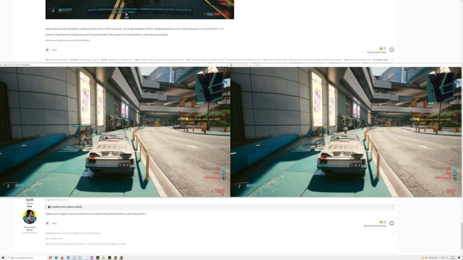This screenshot has width=463, height=260.
Task: Open the purple circle taskbar app
Action: coord(92,258)
